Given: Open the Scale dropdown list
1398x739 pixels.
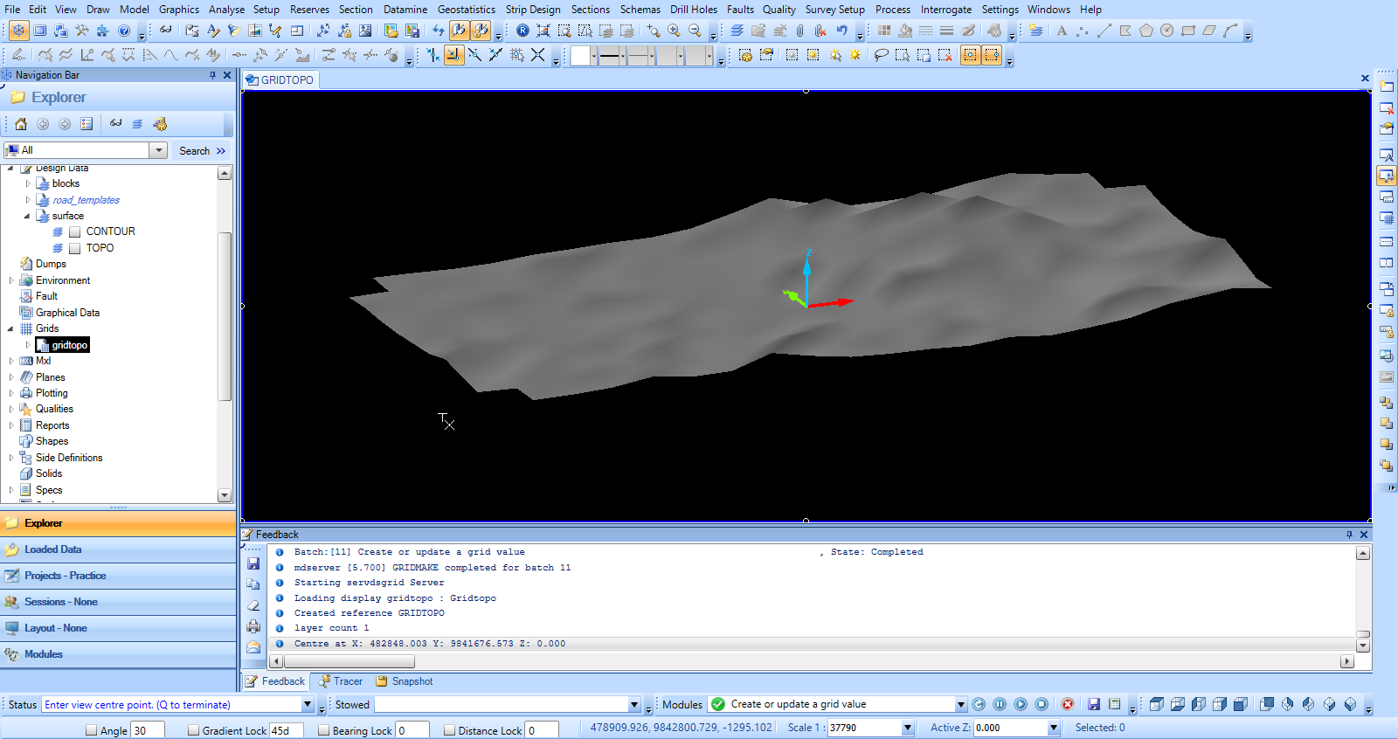Looking at the screenshot, I should click(907, 728).
